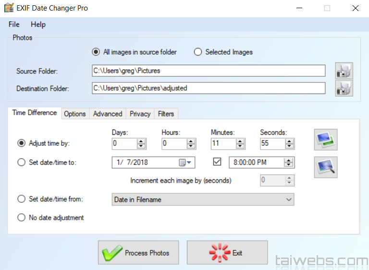Viewport: 369px width, 270px height.
Task: Click the magnifier image picker icon
Action: pyautogui.click(x=325, y=167)
